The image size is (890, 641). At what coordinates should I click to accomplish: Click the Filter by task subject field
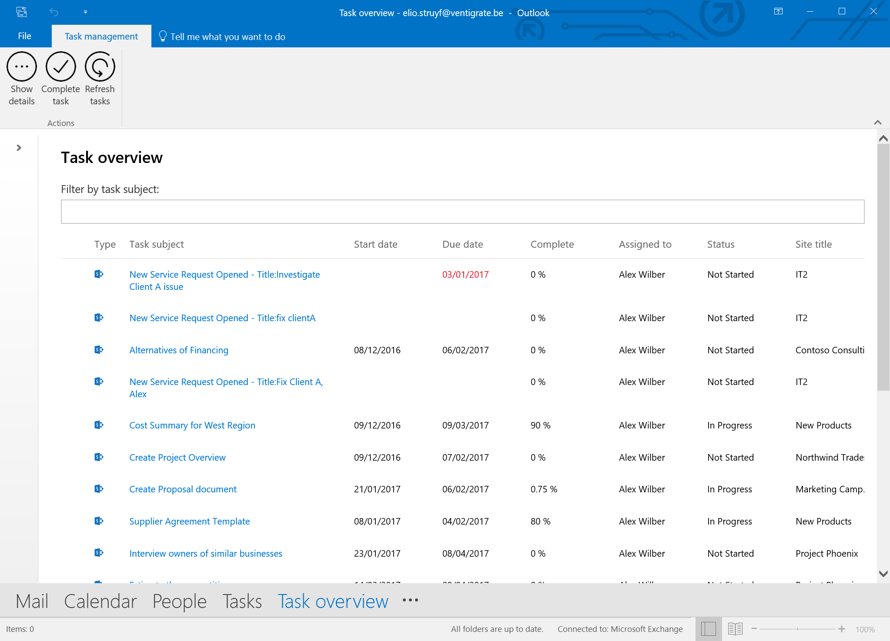[x=462, y=212]
